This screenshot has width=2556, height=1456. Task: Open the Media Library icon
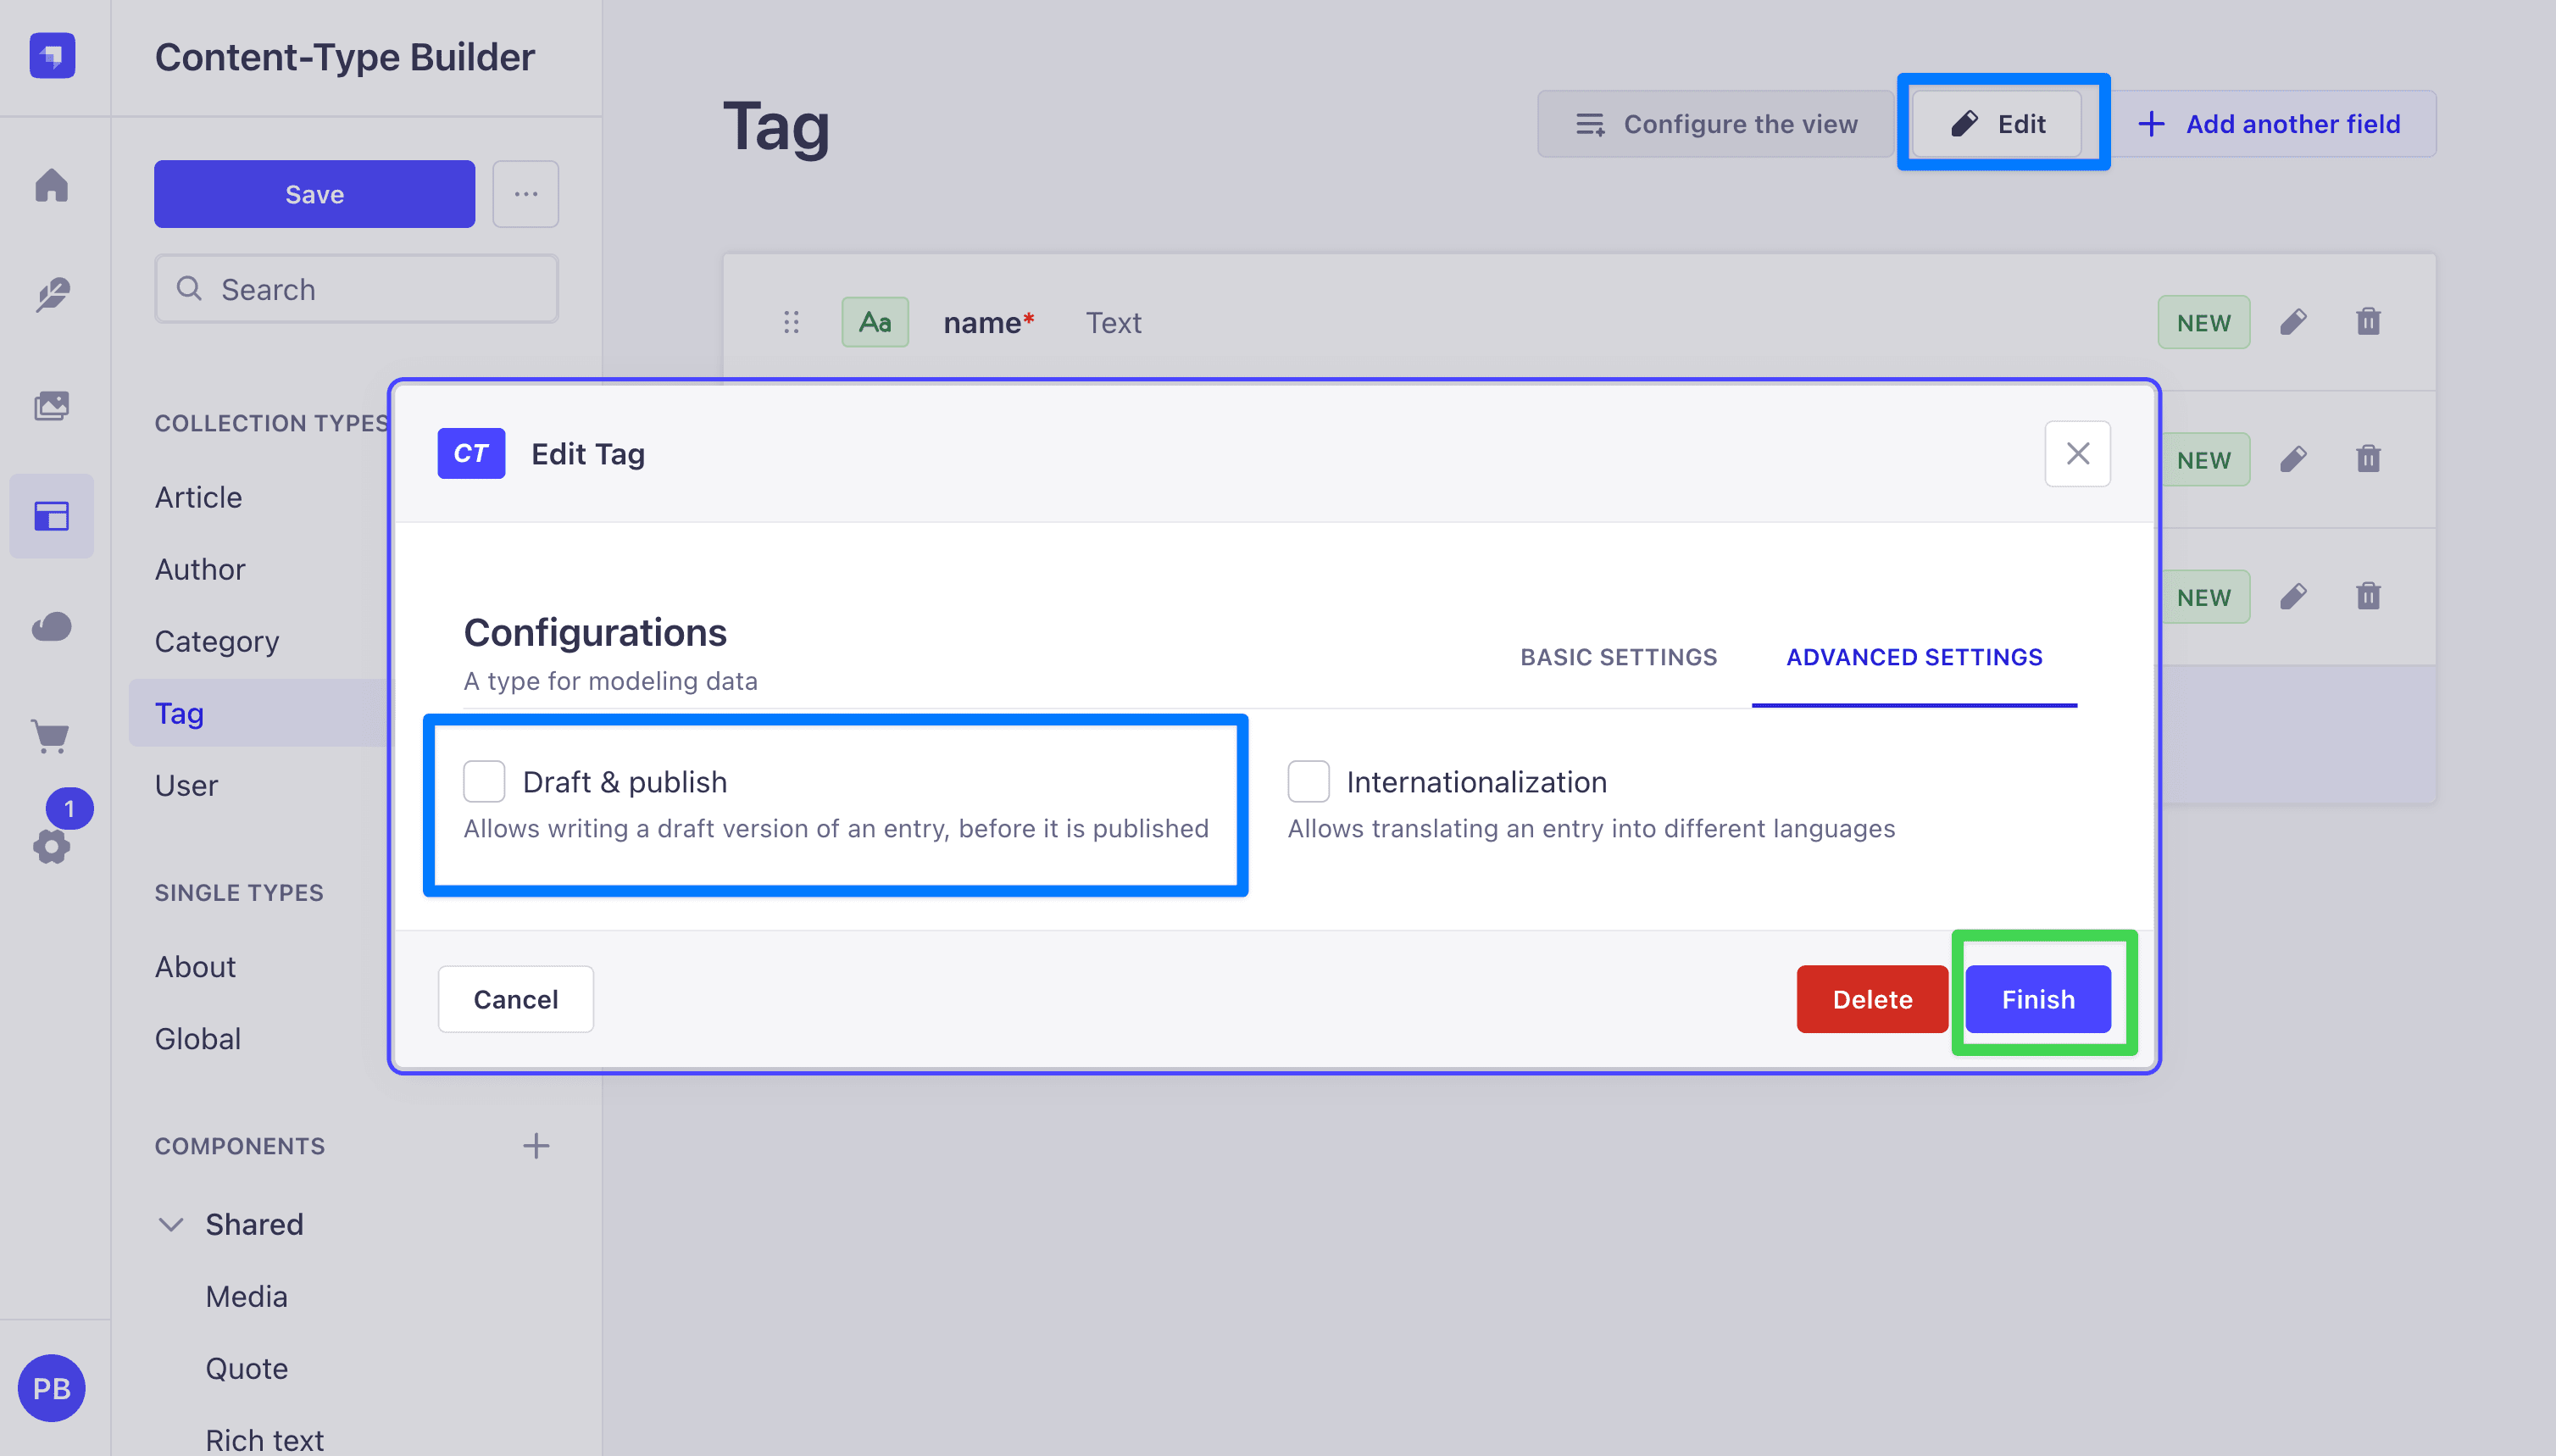pos(51,405)
